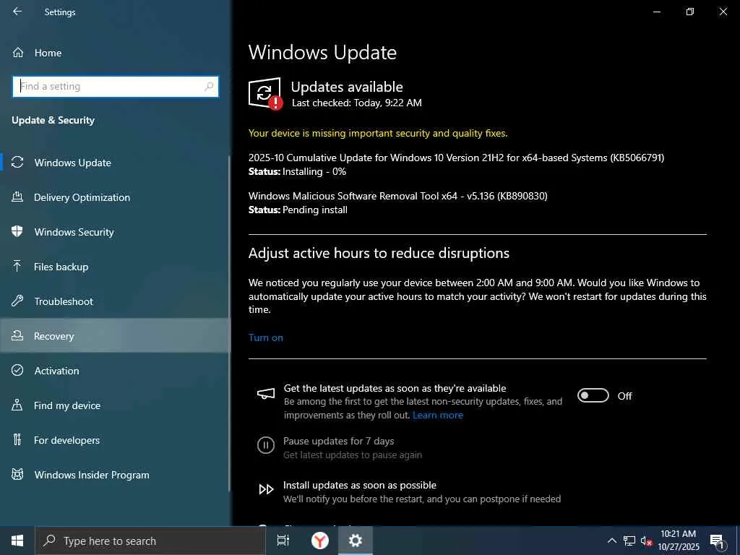Click the Troubleshoot wrench icon
The height and width of the screenshot is (555, 740).
17,301
